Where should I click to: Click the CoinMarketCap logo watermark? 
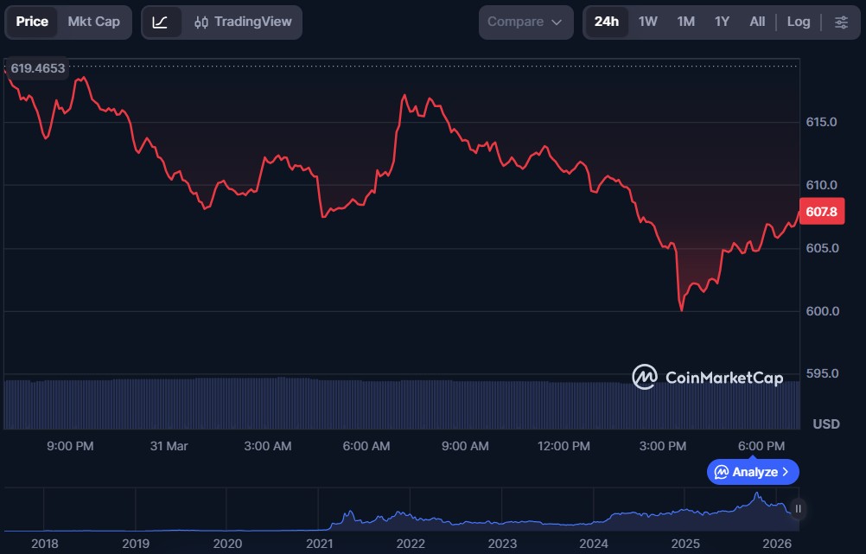[708, 377]
